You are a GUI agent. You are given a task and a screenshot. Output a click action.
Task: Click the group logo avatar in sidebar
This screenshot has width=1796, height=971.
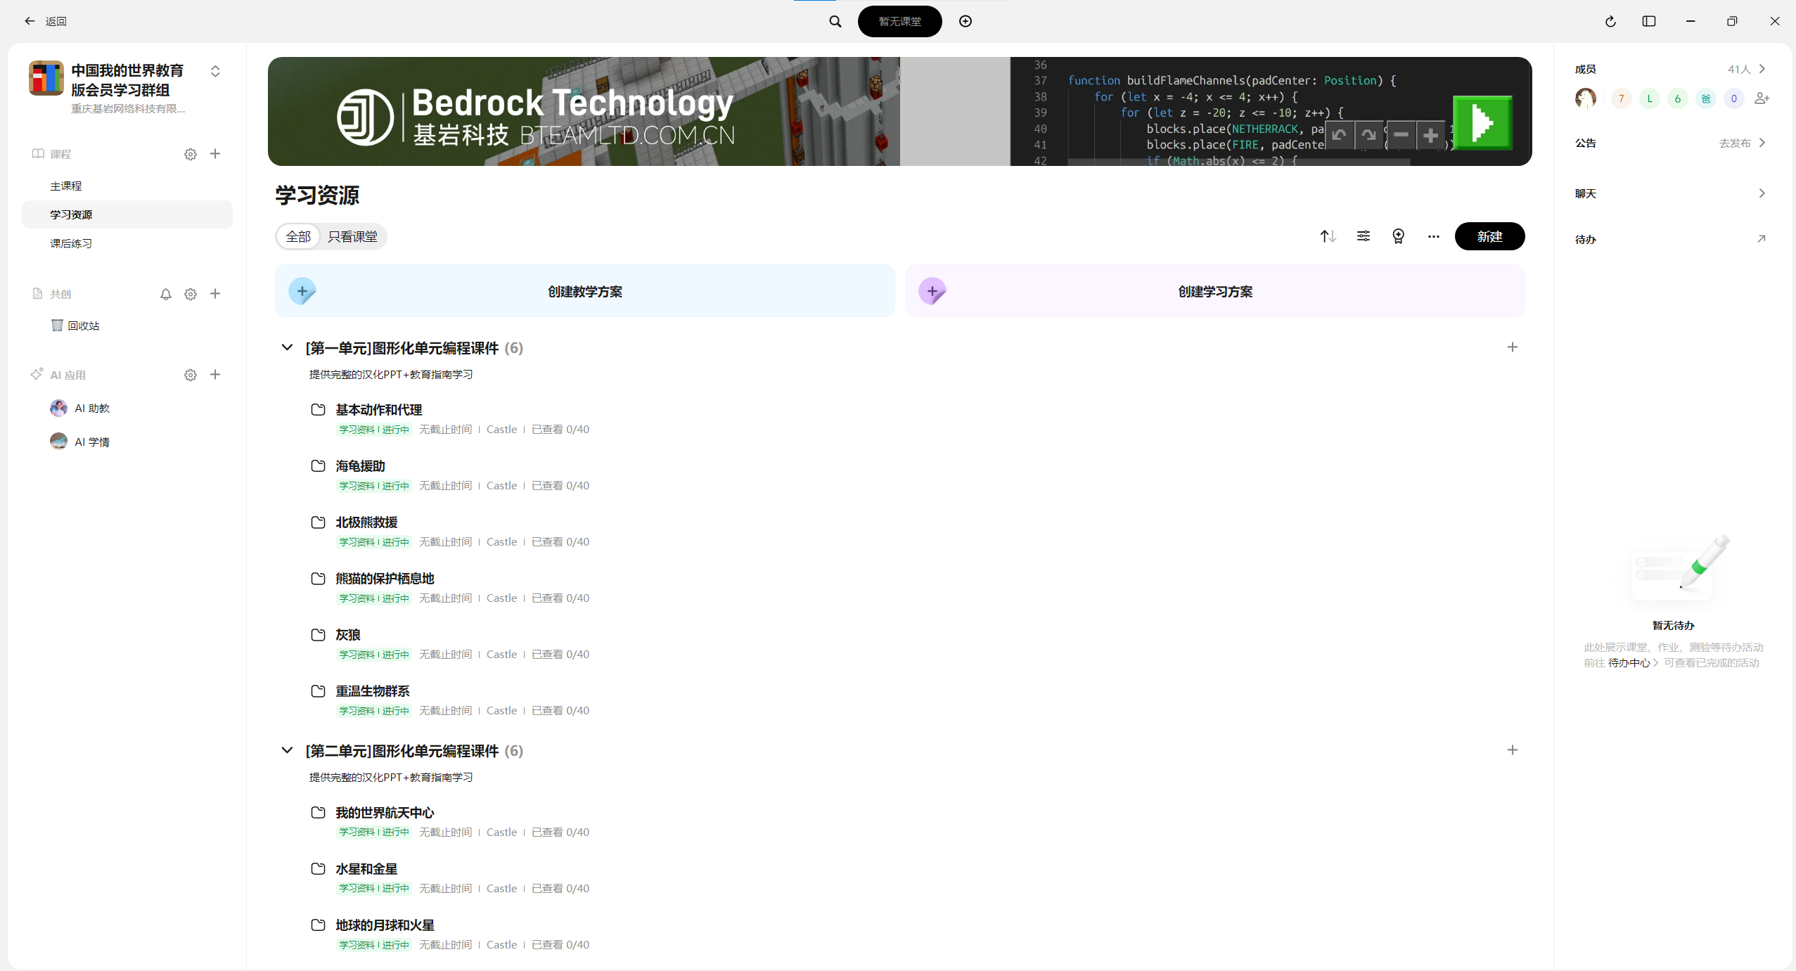point(46,77)
